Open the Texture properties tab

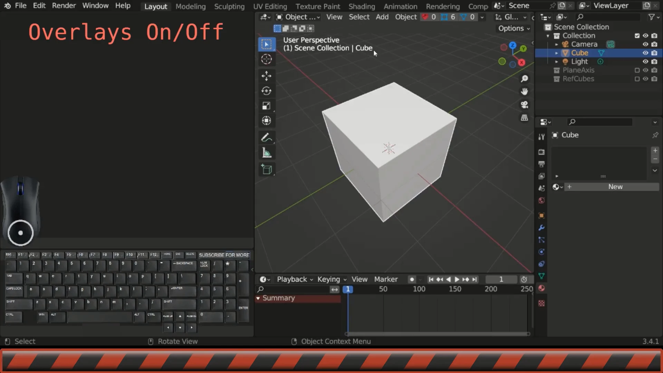(541, 303)
